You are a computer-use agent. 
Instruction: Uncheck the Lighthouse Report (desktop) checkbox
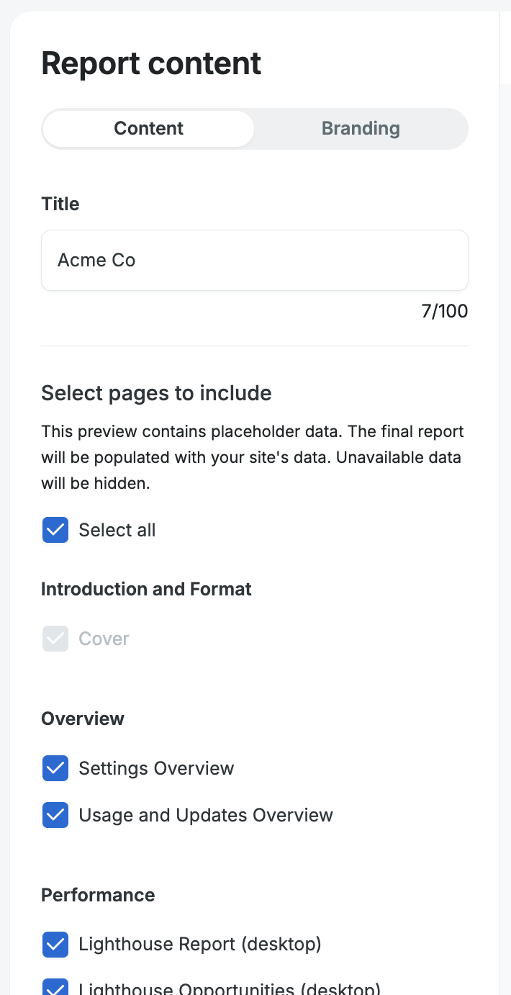coord(55,944)
